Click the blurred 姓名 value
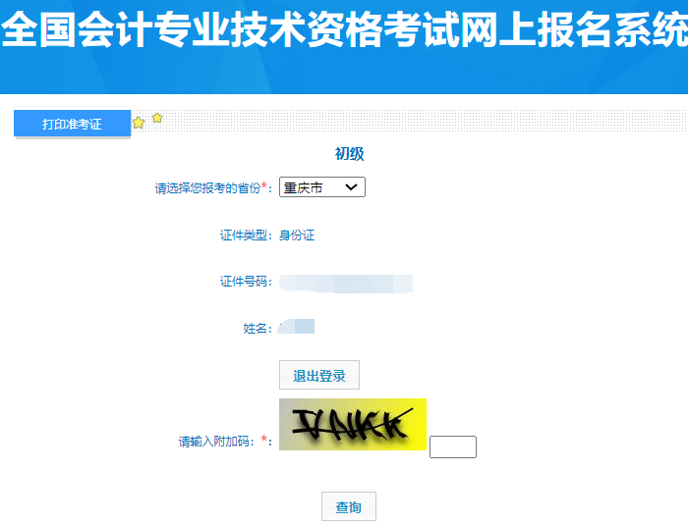 pos(296,327)
